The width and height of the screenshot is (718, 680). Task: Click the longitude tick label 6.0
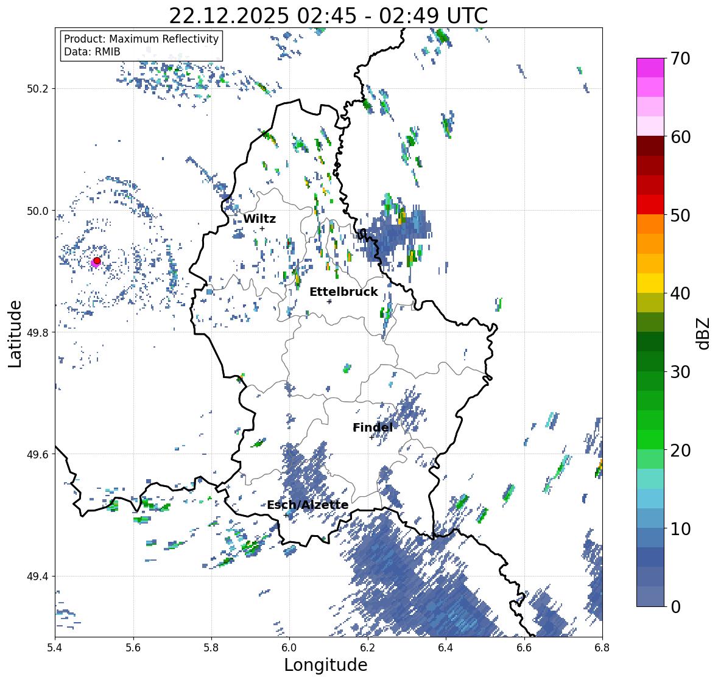289,648
